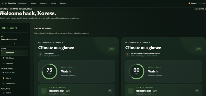Click the waving hand icon beside Koress
The width and height of the screenshot is (206, 96).
pyautogui.click(x=189, y=3)
